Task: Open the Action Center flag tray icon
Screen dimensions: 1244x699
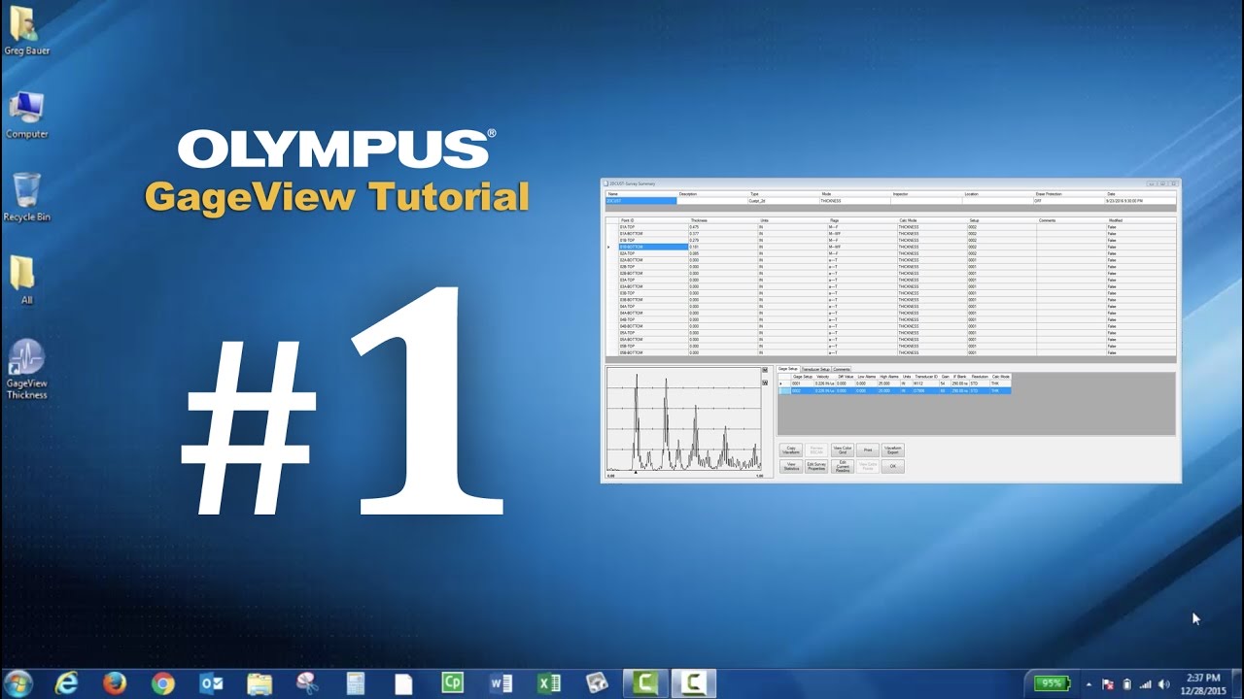Action: pyautogui.click(x=1109, y=684)
